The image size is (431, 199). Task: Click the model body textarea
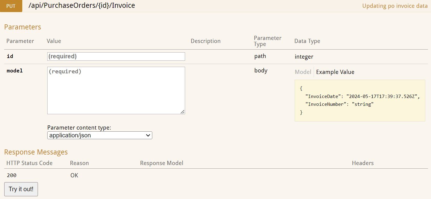(116, 90)
